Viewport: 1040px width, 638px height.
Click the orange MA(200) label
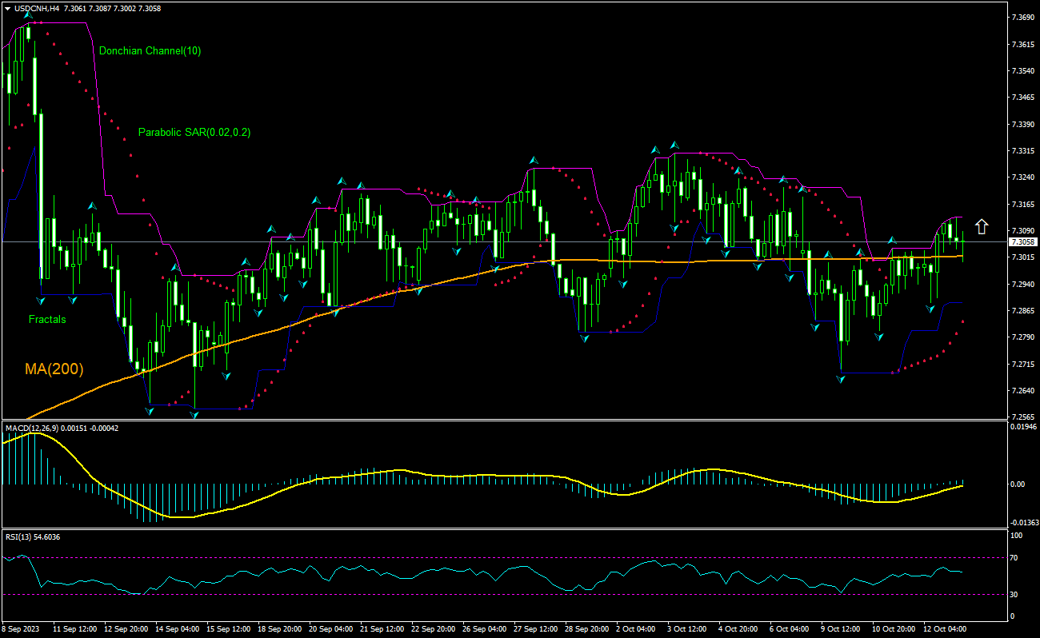point(54,369)
